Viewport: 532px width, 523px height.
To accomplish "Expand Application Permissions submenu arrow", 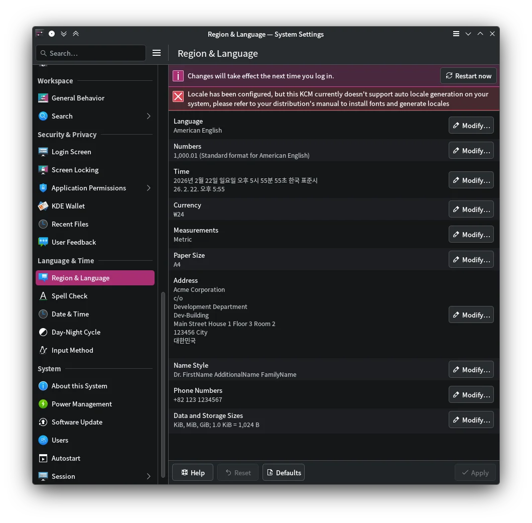I will coord(149,188).
